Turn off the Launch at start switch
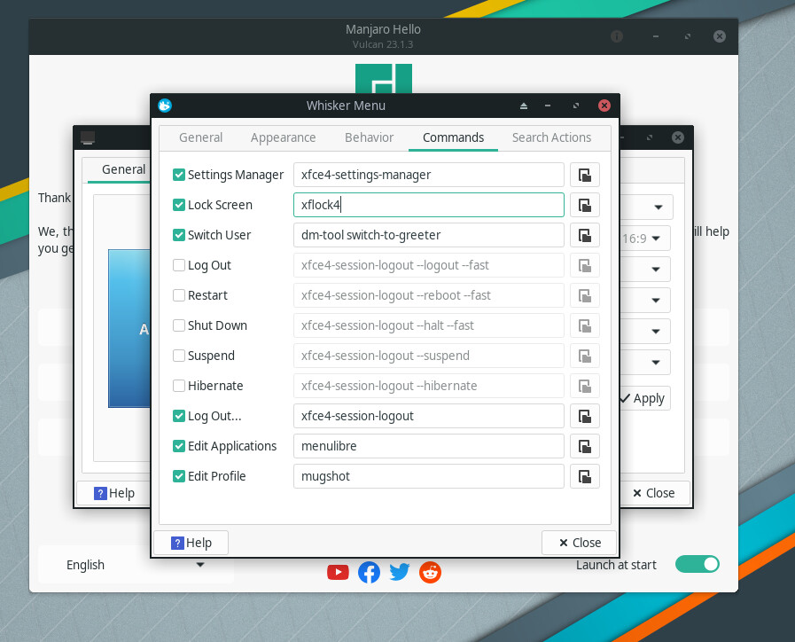Image resolution: width=795 pixels, height=642 pixels. pyautogui.click(x=698, y=565)
